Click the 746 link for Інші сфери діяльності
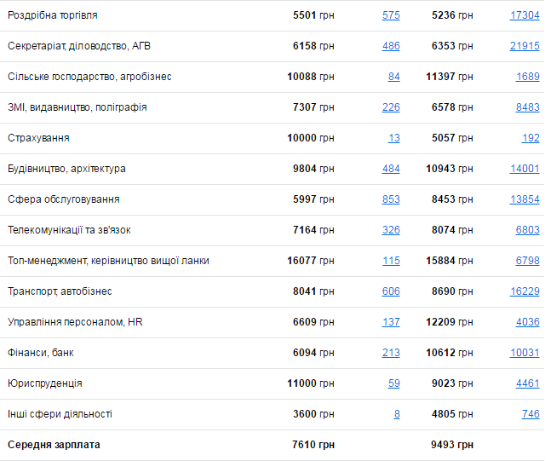The height and width of the screenshot is (461, 551). (x=531, y=414)
